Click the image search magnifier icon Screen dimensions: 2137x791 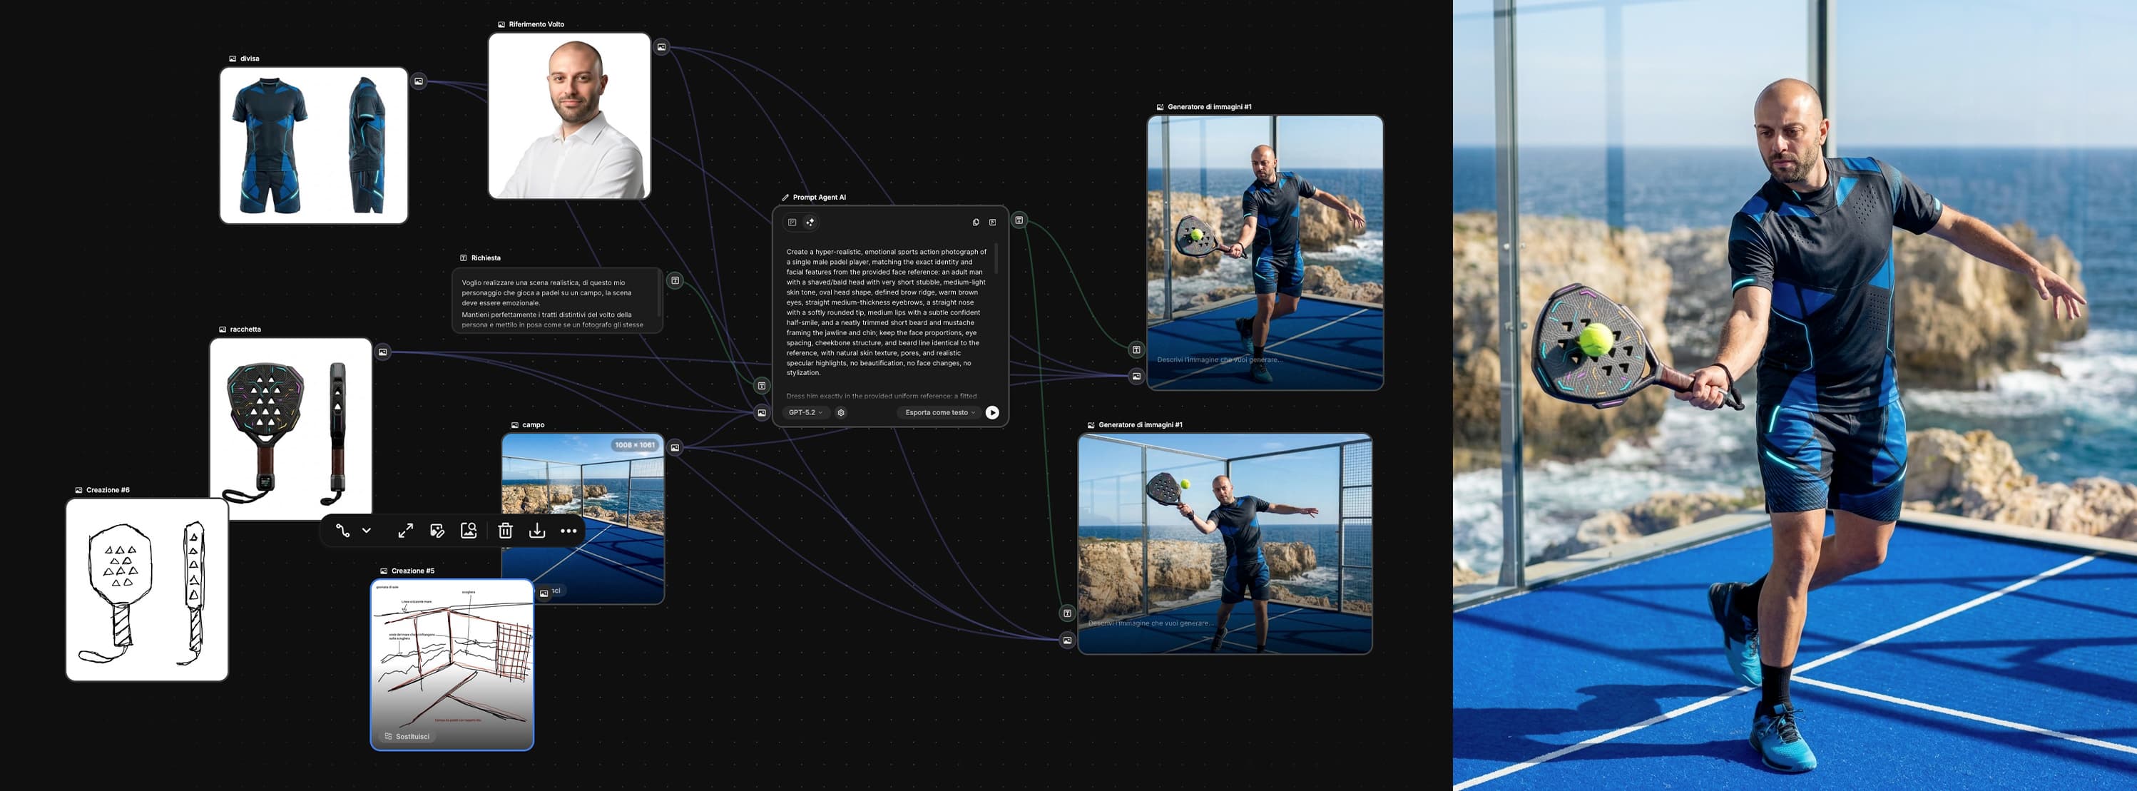click(x=469, y=531)
